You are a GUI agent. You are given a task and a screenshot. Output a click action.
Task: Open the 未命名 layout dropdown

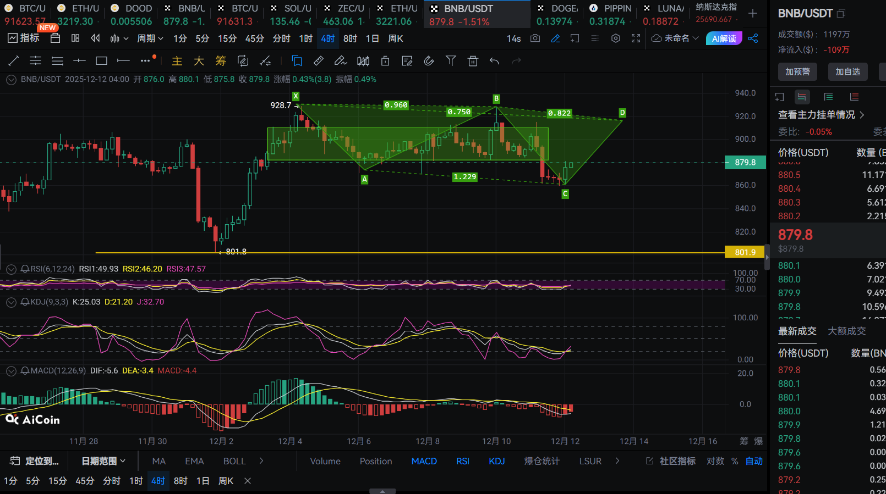coord(675,38)
